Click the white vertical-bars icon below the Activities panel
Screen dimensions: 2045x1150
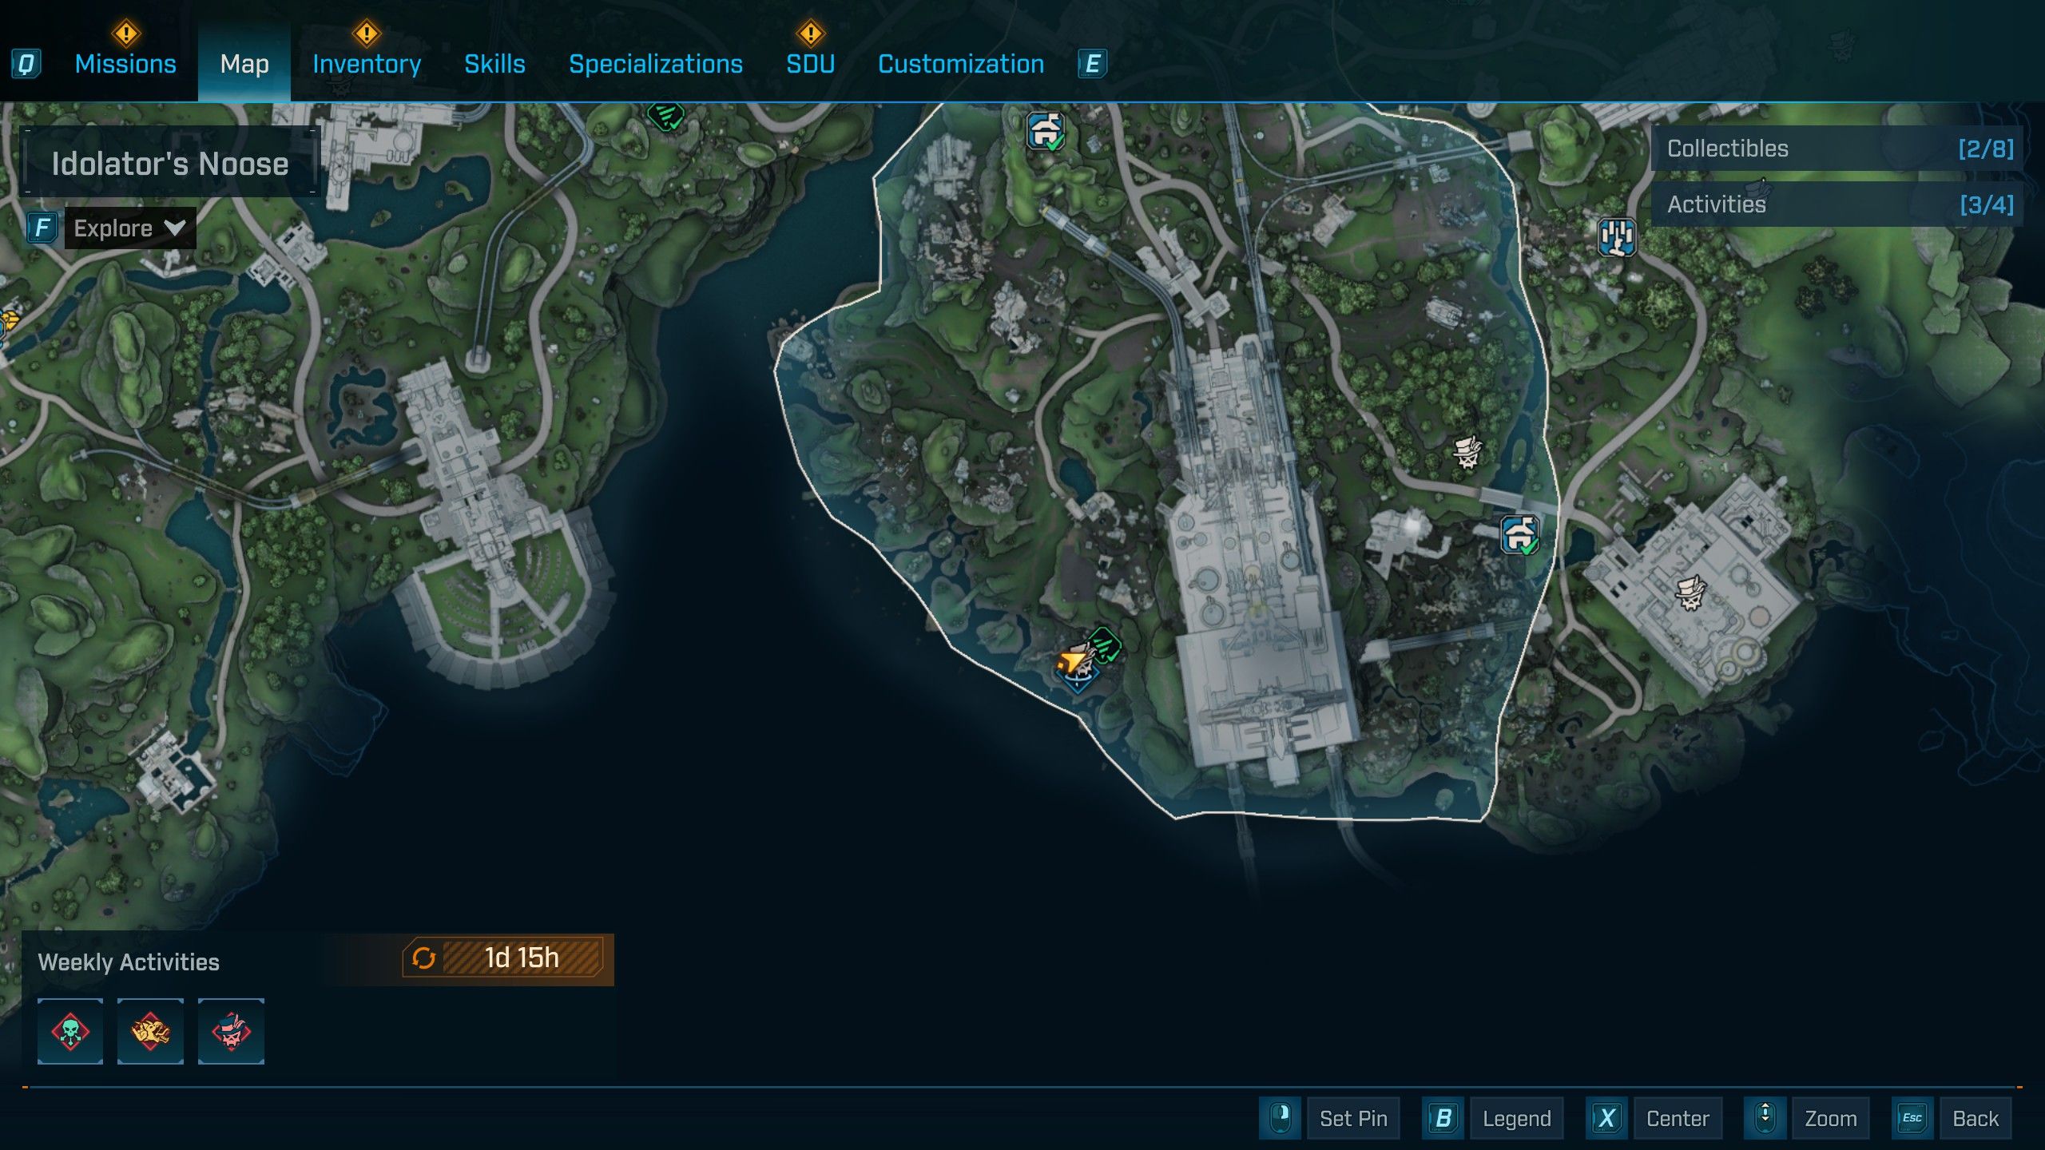tap(1616, 237)
